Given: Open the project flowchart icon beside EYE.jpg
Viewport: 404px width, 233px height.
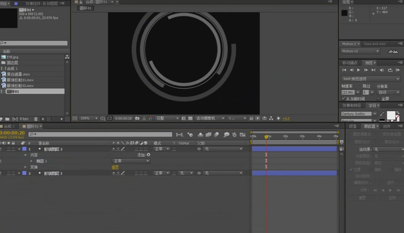Looking at the screenshot, I should (67, 57).
